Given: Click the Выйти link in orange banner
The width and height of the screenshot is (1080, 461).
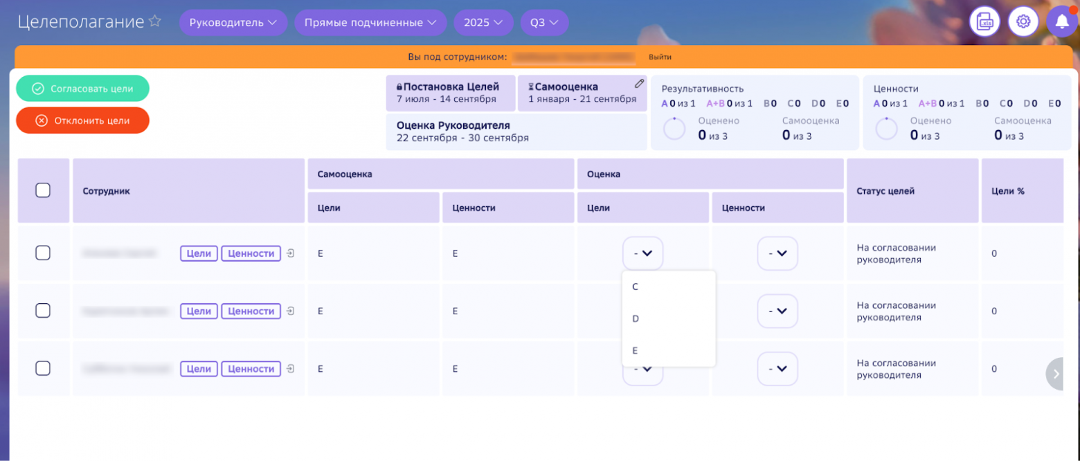Looking at the screenshot, I should (x=660, y=57).
